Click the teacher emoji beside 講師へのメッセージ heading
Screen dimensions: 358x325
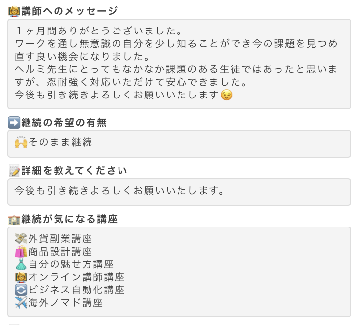[x=14, y=11]
